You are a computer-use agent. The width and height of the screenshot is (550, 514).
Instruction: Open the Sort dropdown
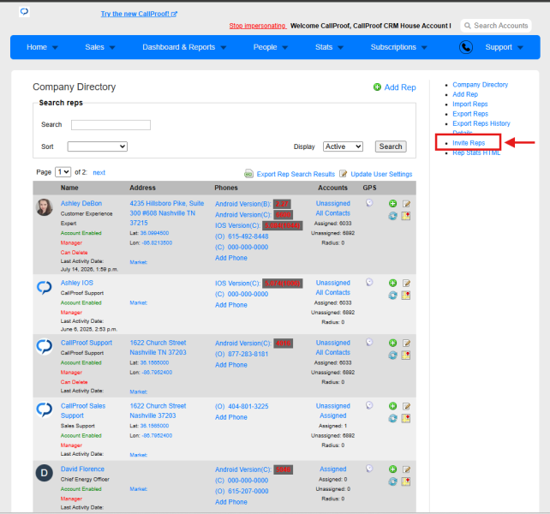(97, 146)
